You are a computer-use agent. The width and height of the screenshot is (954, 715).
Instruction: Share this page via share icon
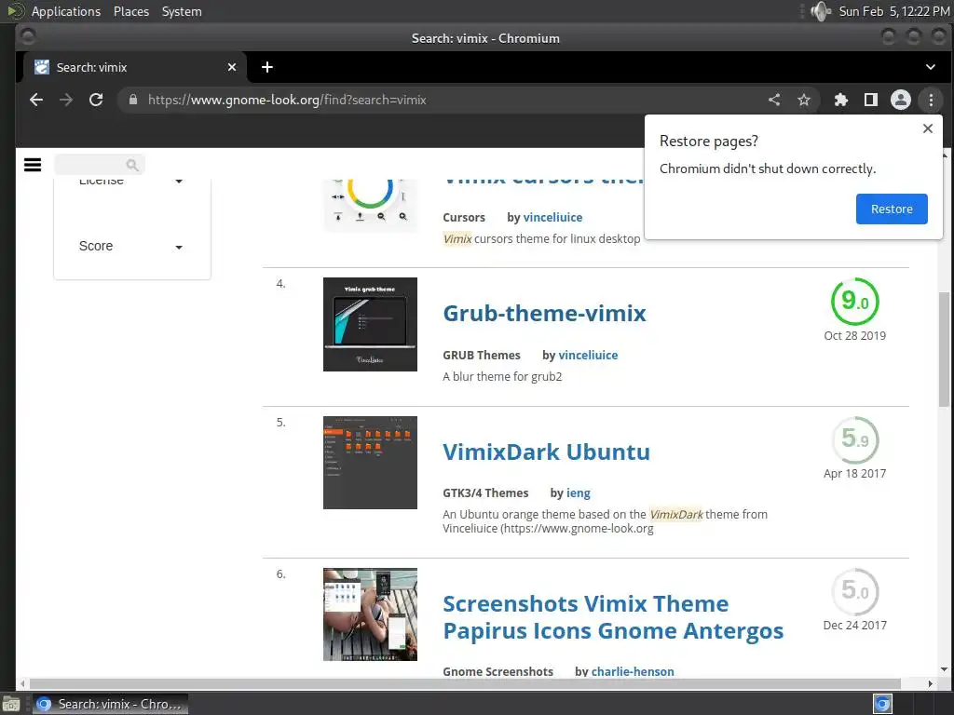[774, 100]
